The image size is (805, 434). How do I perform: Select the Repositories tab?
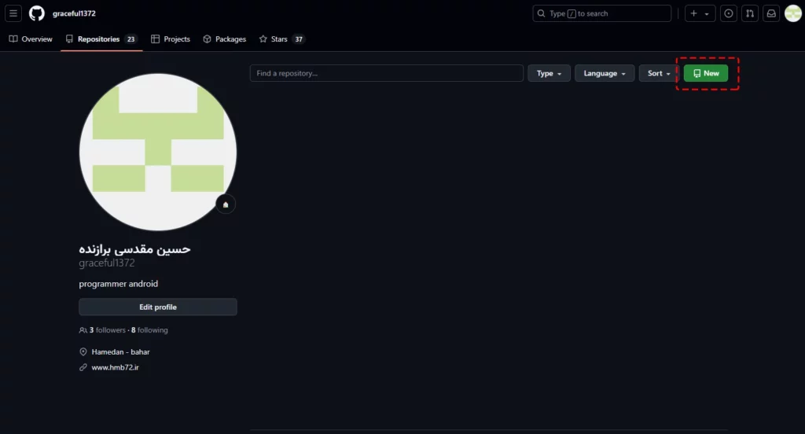[101, 39]
